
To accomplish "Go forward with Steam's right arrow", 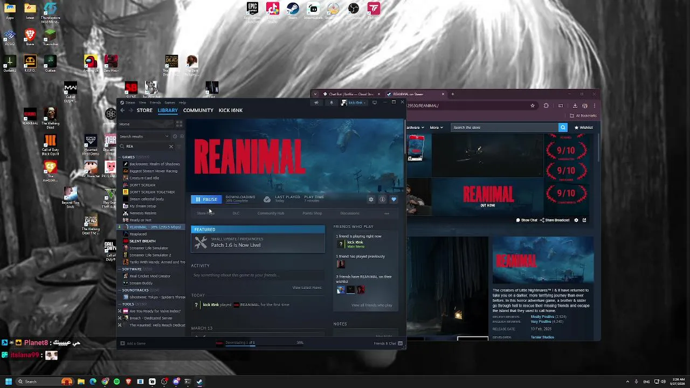I will [x=130, y=110].
